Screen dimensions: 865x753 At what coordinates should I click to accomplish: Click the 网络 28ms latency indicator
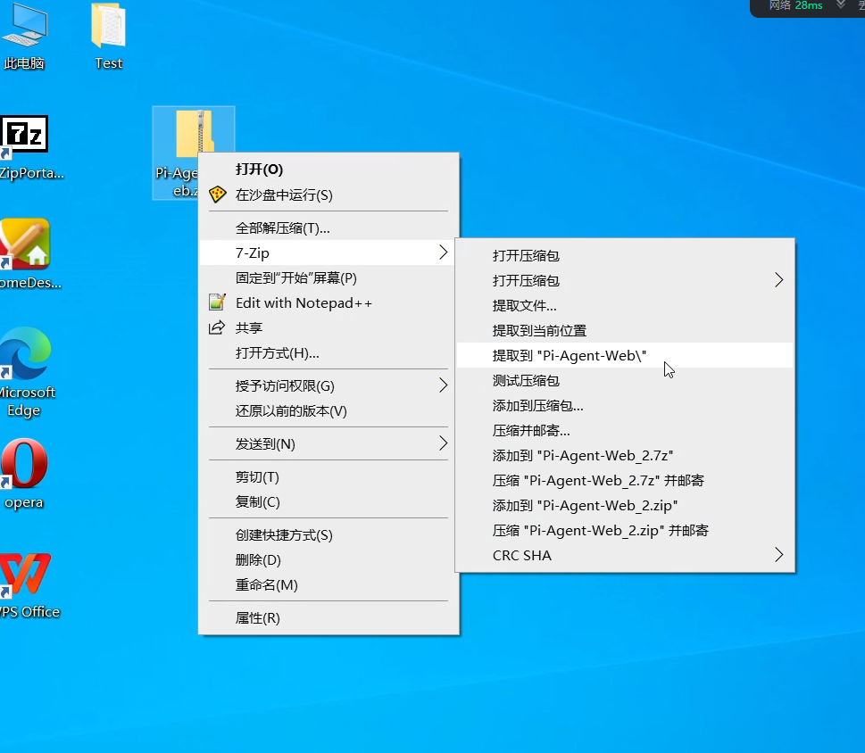(795, 5)
